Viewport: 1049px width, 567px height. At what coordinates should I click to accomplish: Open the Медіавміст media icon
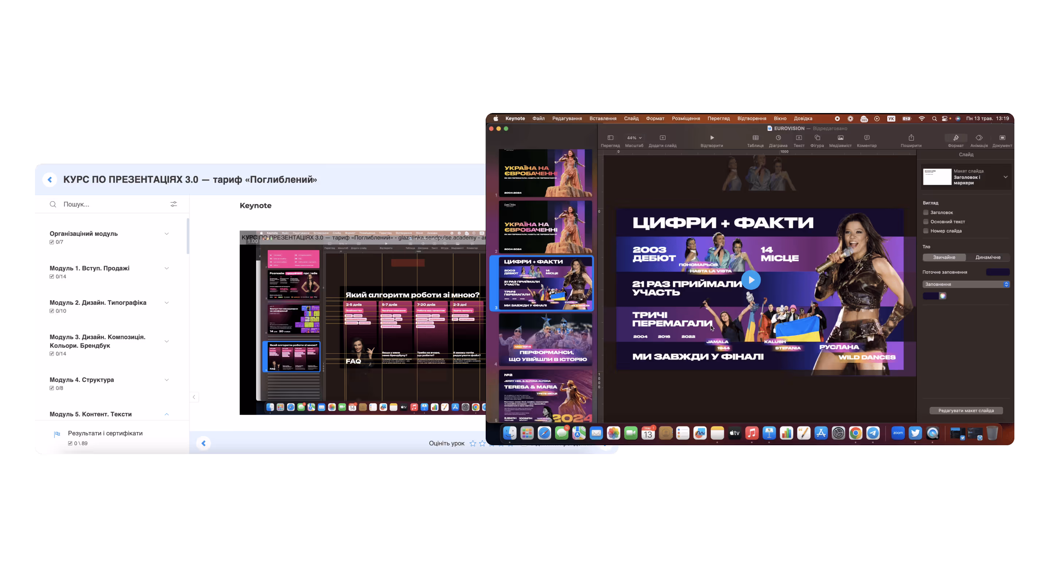point(840,138)
